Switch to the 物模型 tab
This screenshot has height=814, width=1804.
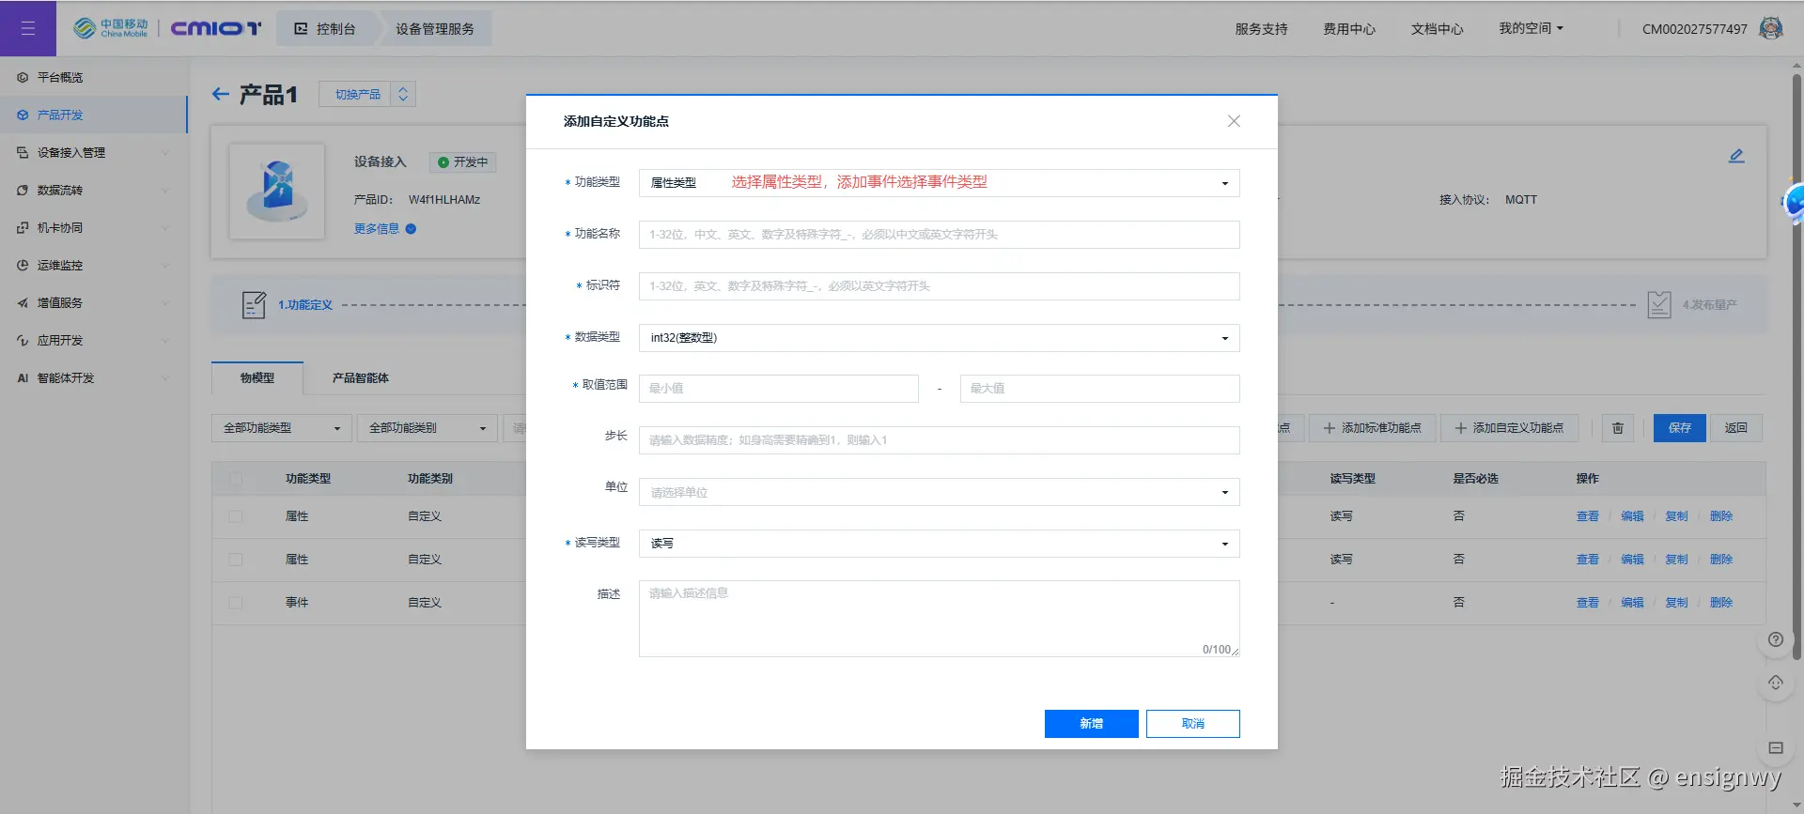(x=257, y=378)
